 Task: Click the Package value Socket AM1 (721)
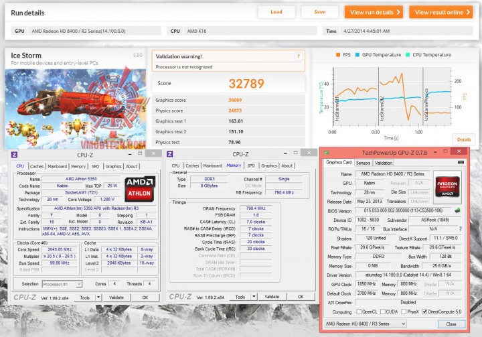point(81,192)
